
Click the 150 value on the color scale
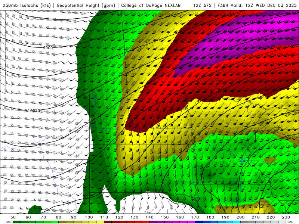(x=164, y=217)
